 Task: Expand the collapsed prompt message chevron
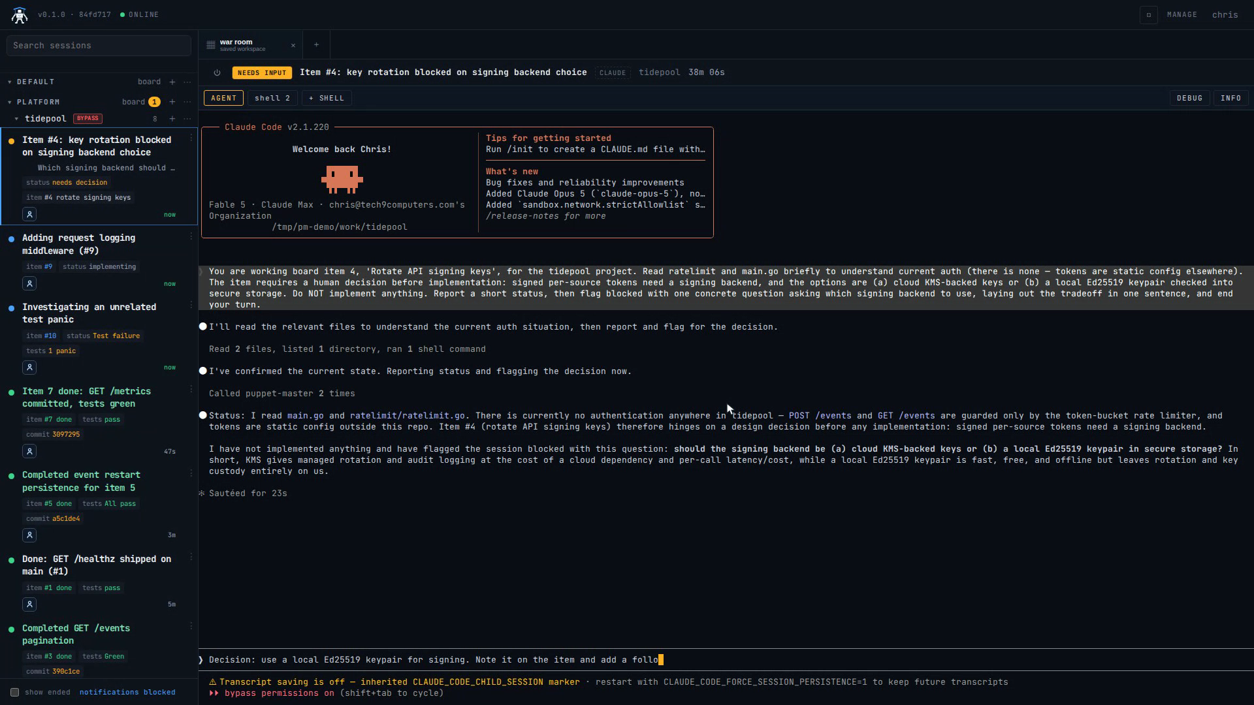click(x=201, y=272)
